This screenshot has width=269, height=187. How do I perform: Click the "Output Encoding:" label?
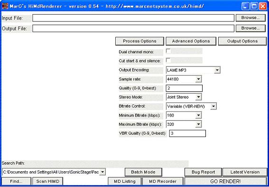coord(134,70)
